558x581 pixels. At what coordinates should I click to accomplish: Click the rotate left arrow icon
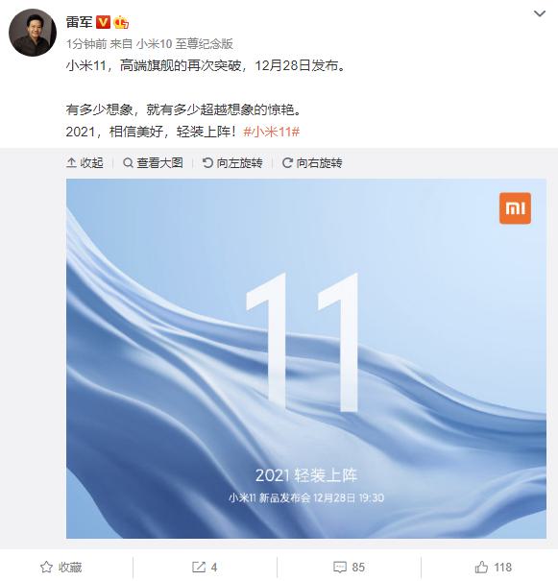[207, 162]
